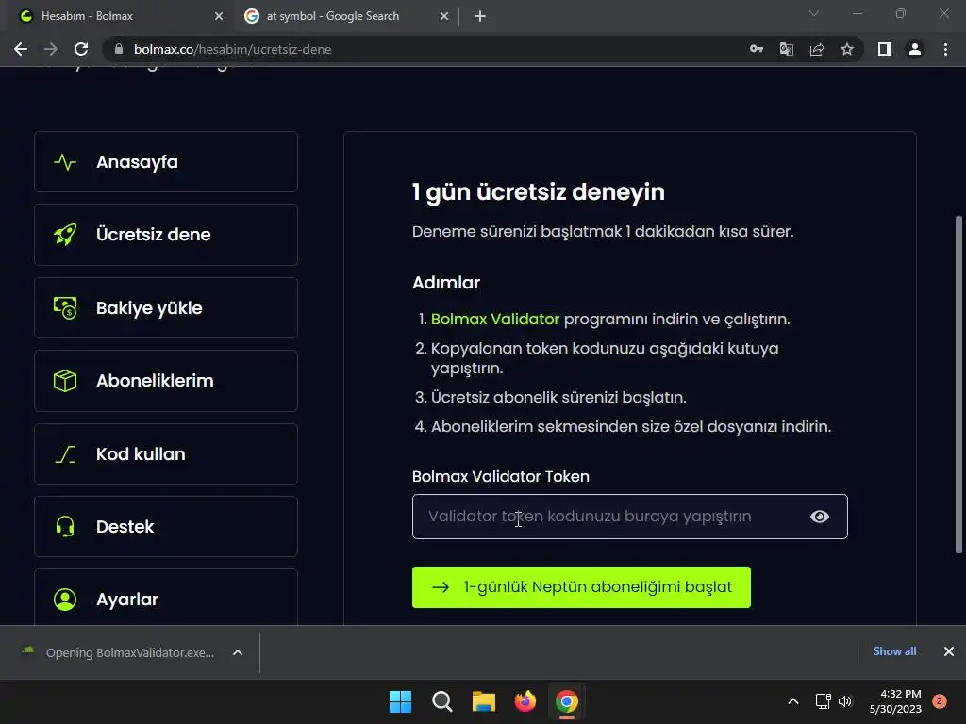
Task: Open Anasayfa menu item
Action: pos(166,162)
